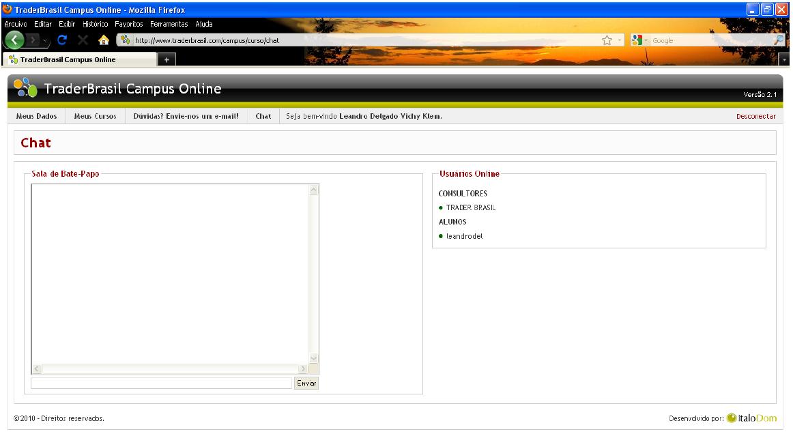Select user leandrodel under Alunos
Image resolution: width=793 pixels, height=434 pixels.
point(464,236)
